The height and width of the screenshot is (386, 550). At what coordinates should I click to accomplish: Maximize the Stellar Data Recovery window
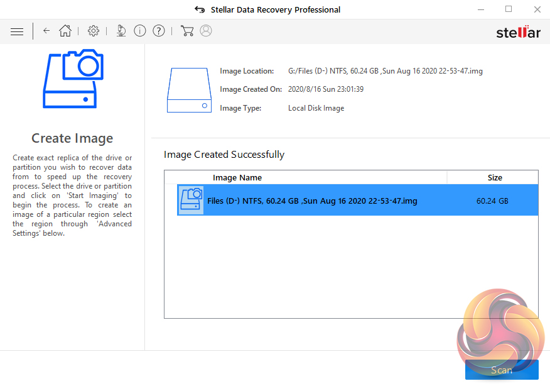click(x=509, y=9)
